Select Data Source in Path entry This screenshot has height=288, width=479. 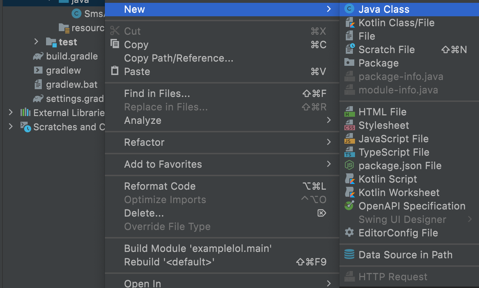click(409, 255)
